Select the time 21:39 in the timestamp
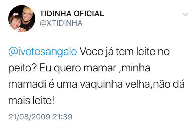The width and height of the screenshot is (196, 132). [x=62, y=116]
